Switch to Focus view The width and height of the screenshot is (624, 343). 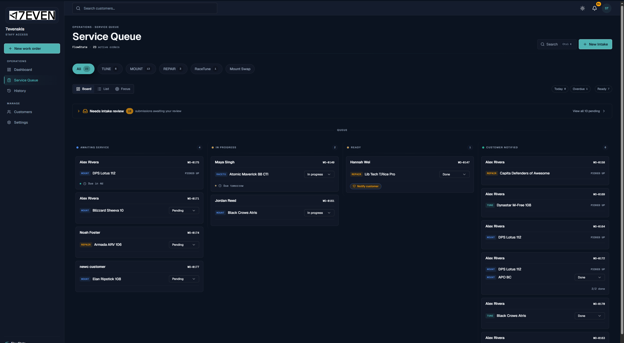click(123, 89)
